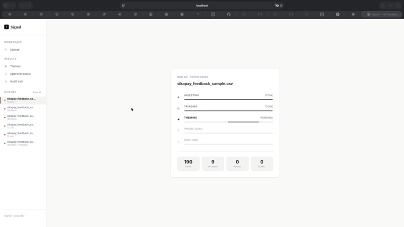Click the sikapay_feedback_sample.csv title
404x227 pixels.
[205, 84]
